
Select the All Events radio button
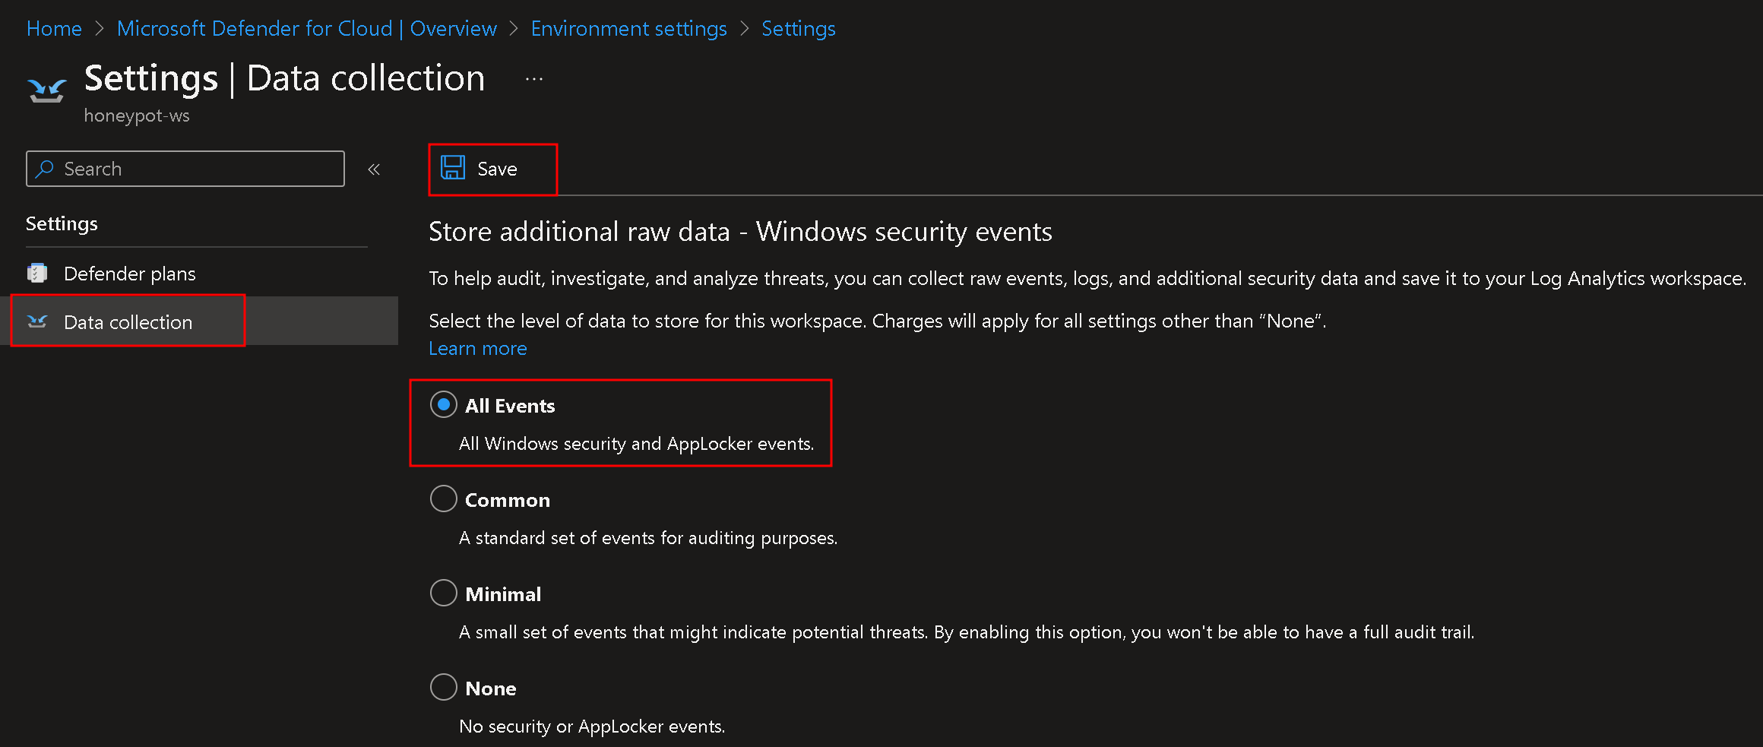pyautogui.click(x=444, y=405)
